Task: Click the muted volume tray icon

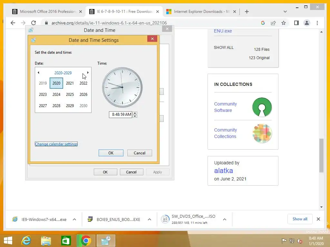Action: click(x=300, y=241)
